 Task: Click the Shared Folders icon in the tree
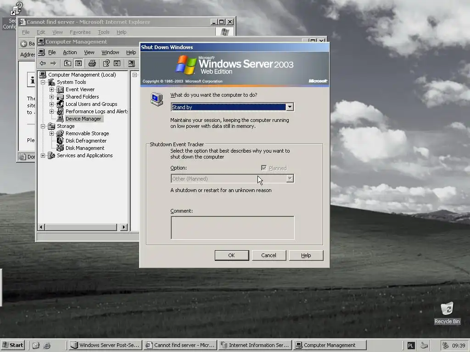[60, 97]
